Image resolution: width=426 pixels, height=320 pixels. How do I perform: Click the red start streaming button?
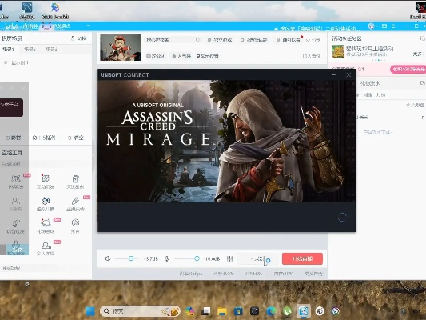click(x=302, y=258)
